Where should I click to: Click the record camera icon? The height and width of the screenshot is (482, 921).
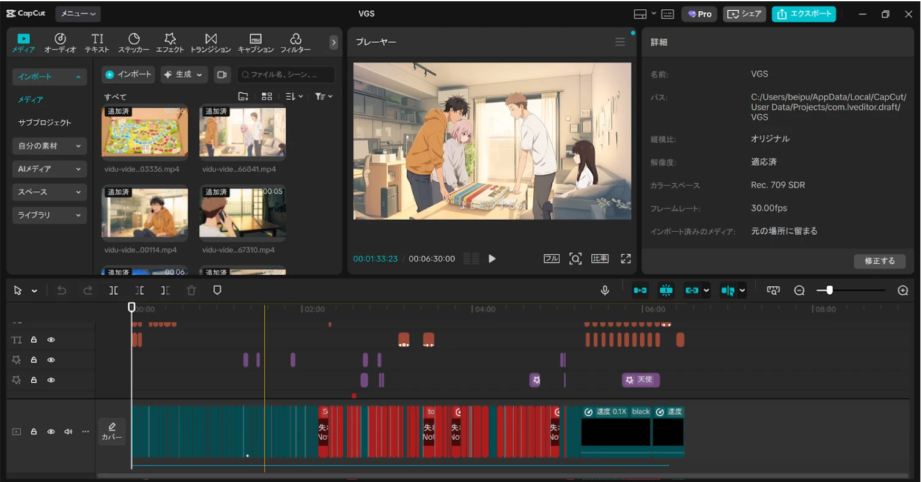click(222, 75)
